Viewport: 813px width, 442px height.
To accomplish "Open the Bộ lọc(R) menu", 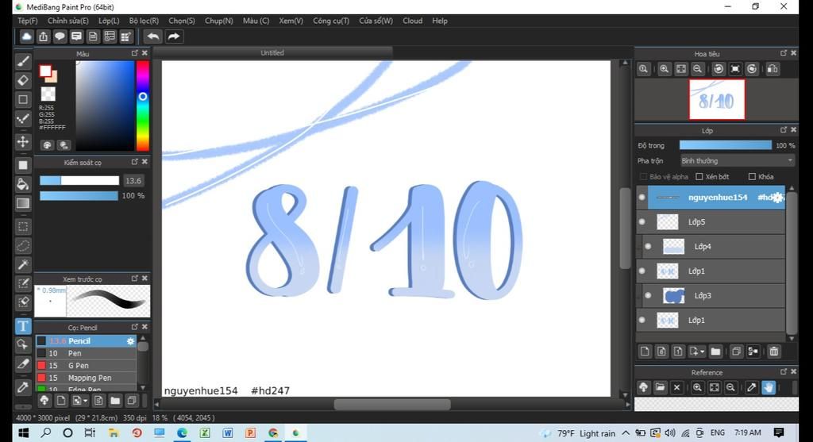I will point(144,21).
